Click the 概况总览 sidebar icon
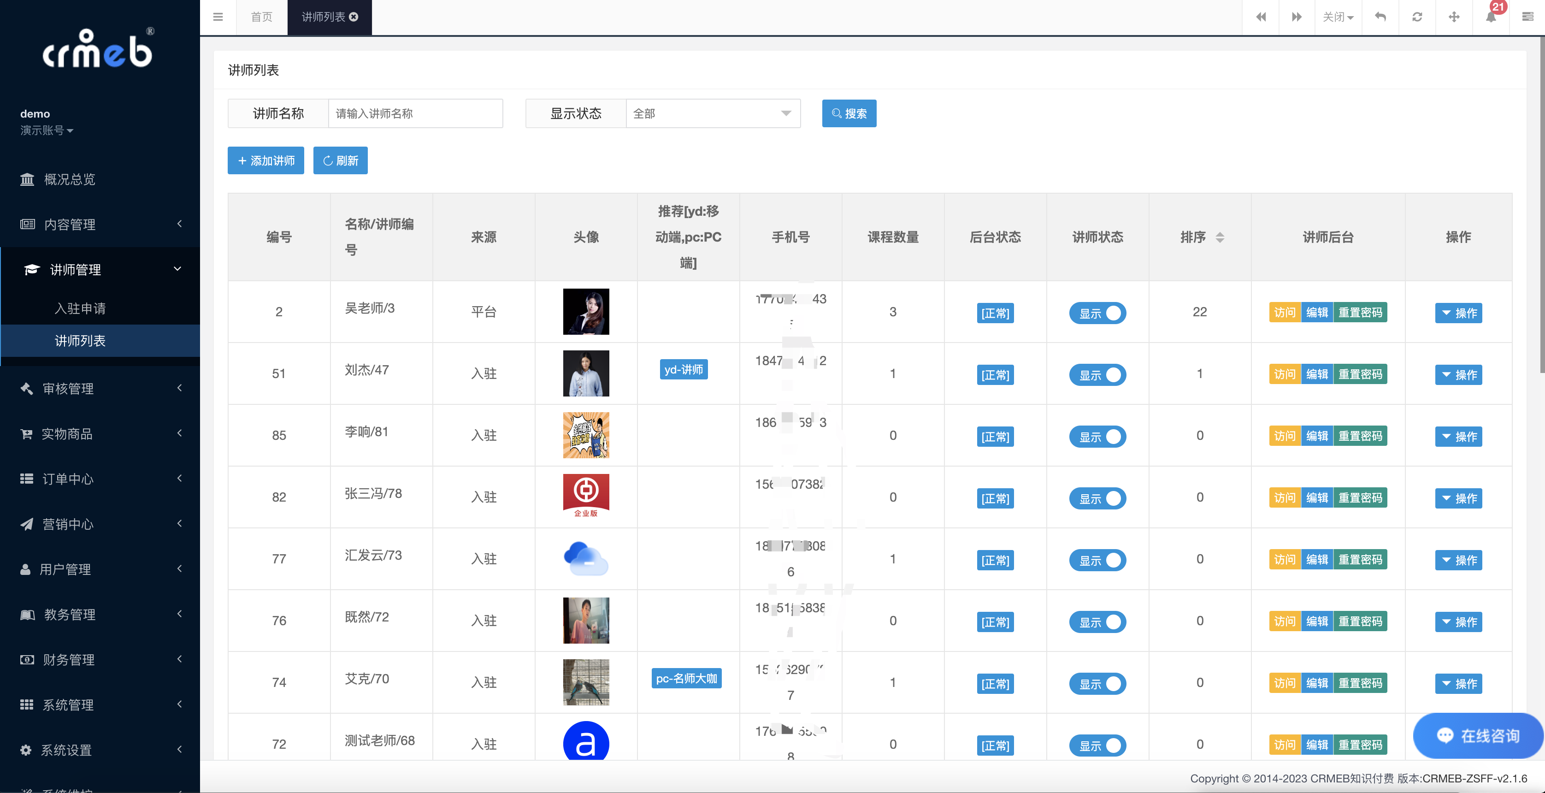 tap(27, 179)
